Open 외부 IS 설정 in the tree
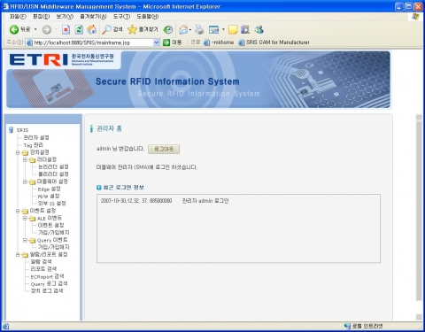This screenshot has height=332, width=425. 51,204
